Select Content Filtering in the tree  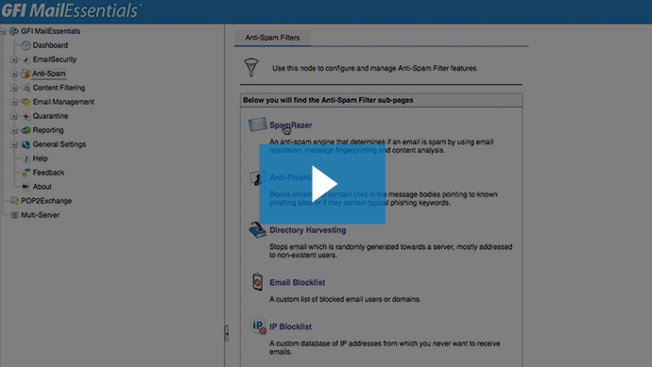(59, 88)
